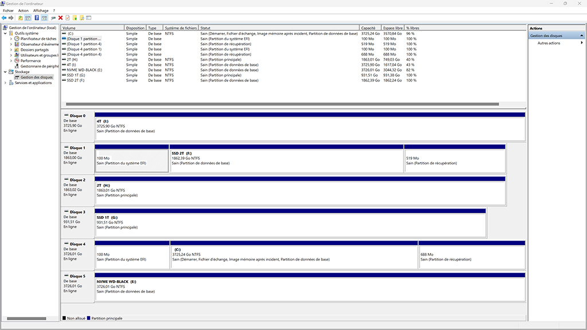Click horizontal scrollbar under console tree
The image size is (587, 330).
[26, 319]
